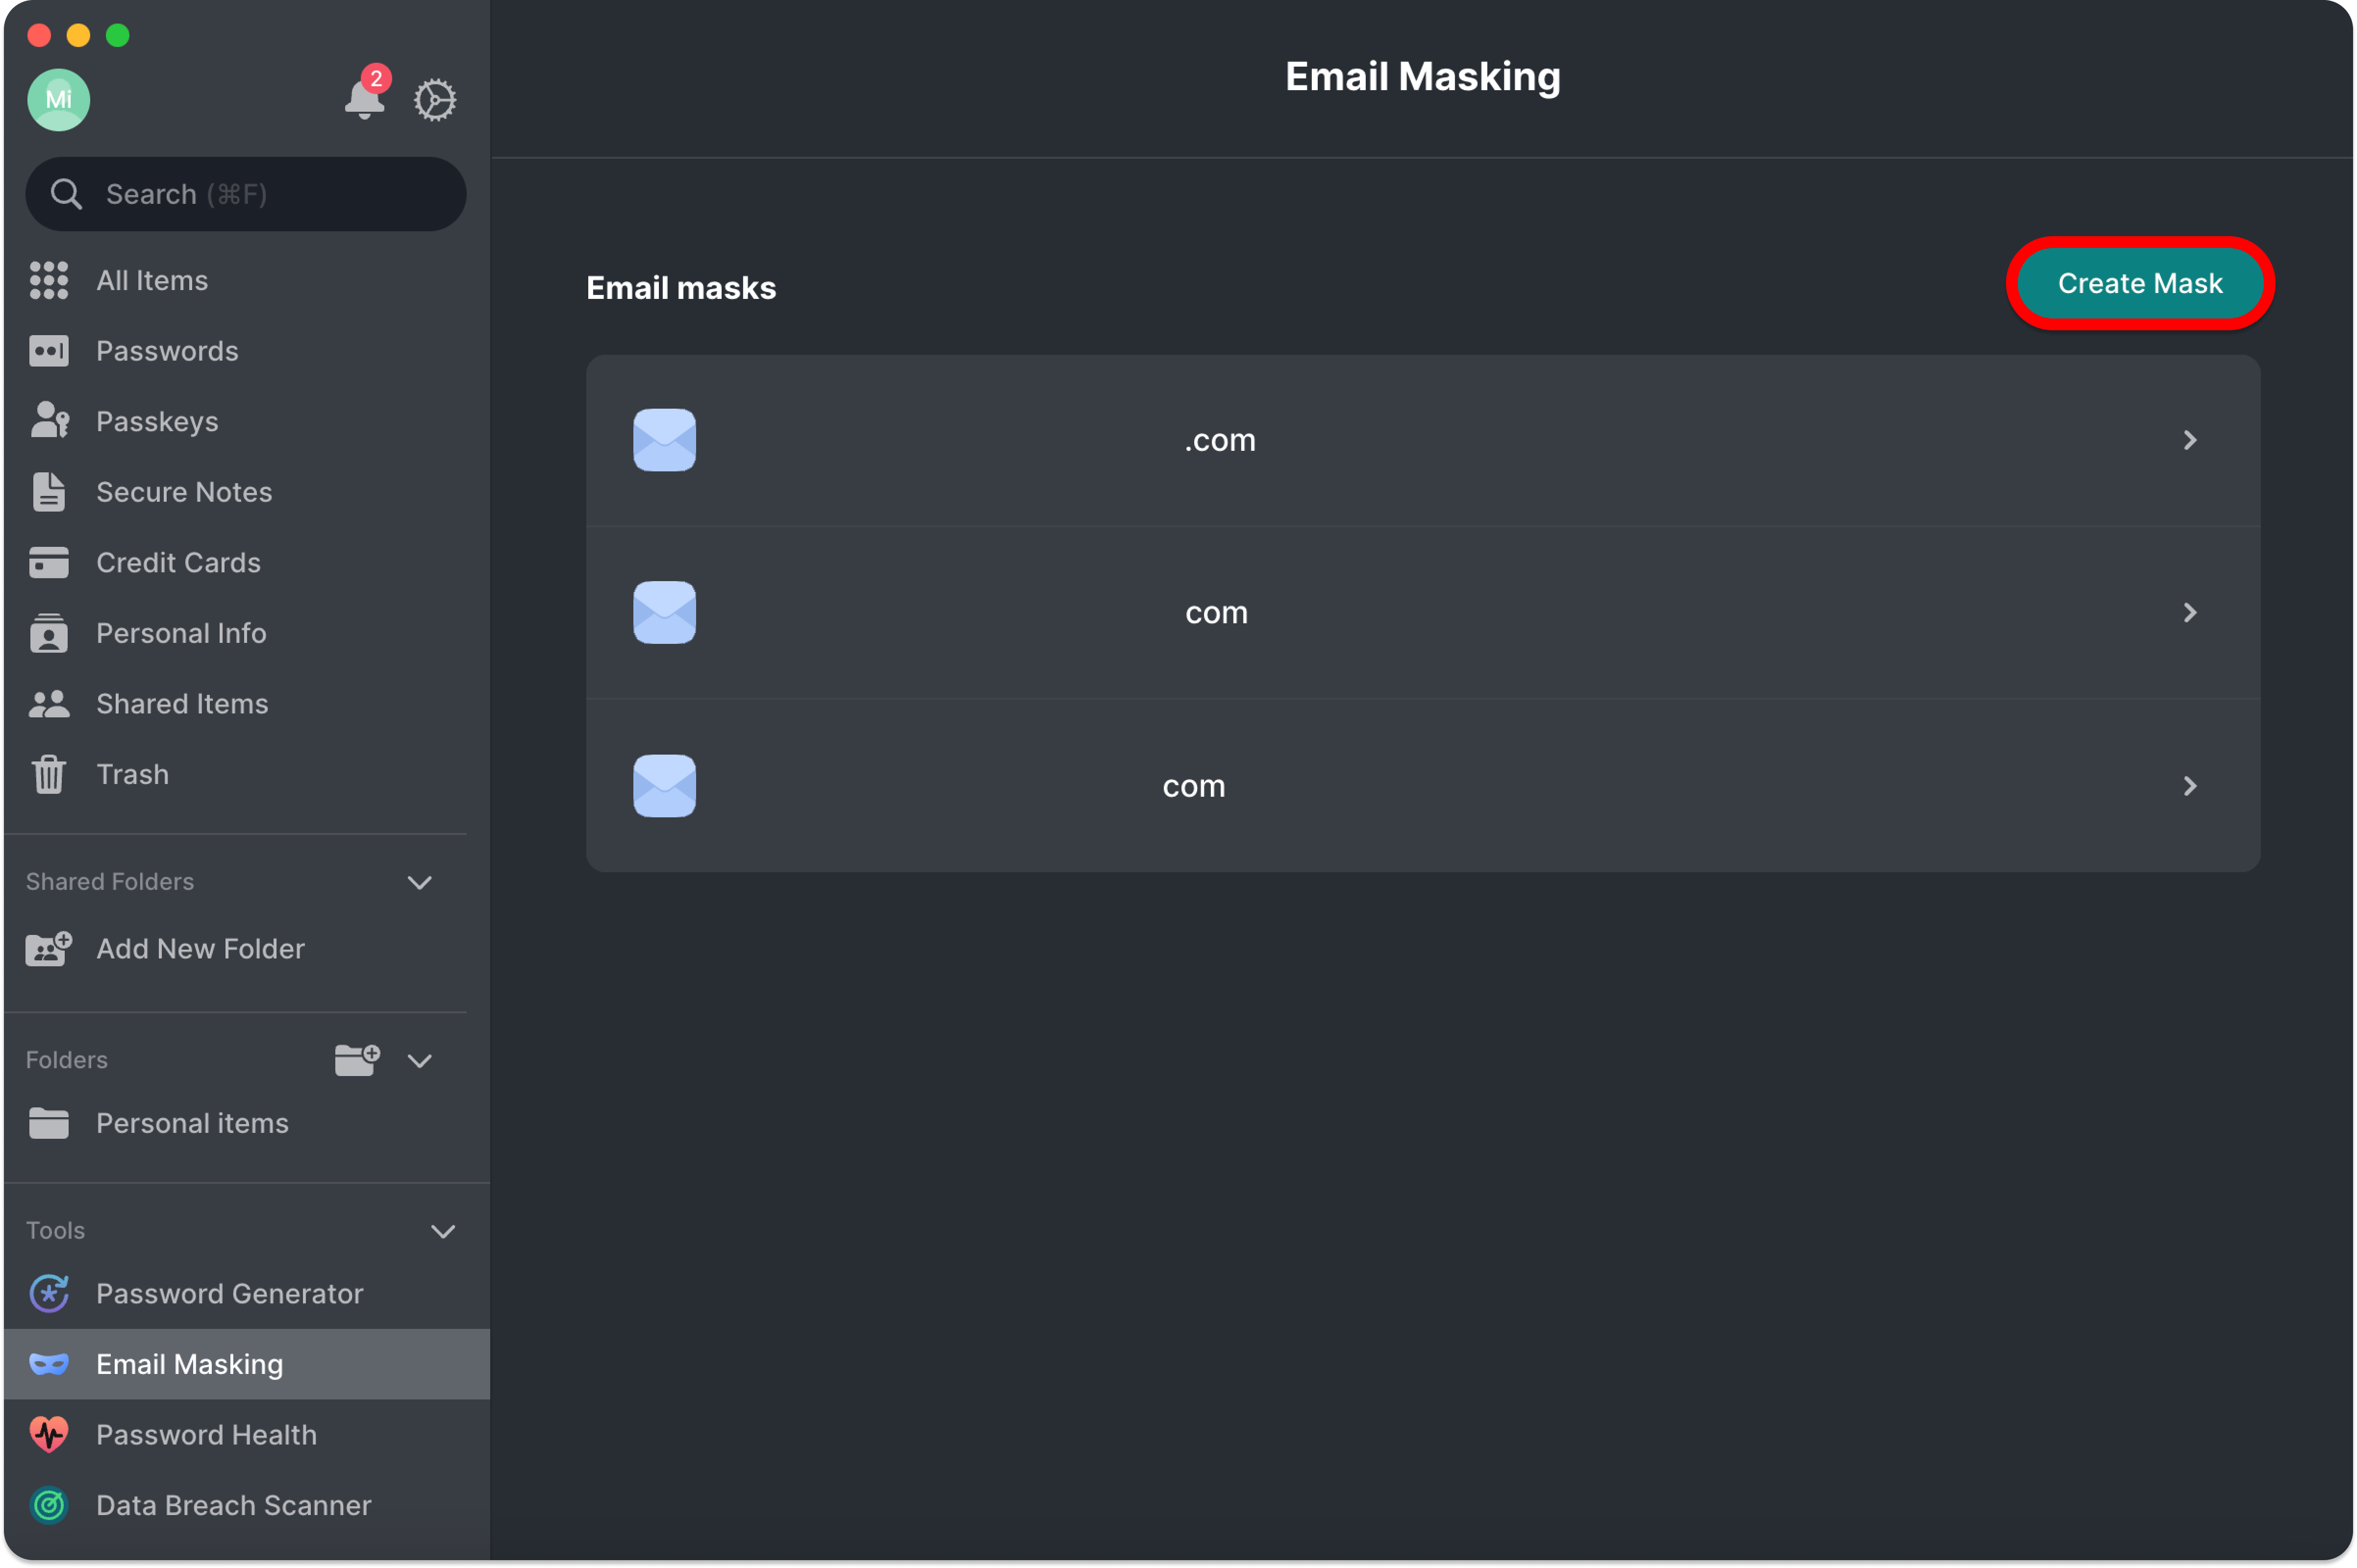The height and width of the screenshot is (1568, 2357).
Task: Open the Trash
Action: tap(132, 774)
